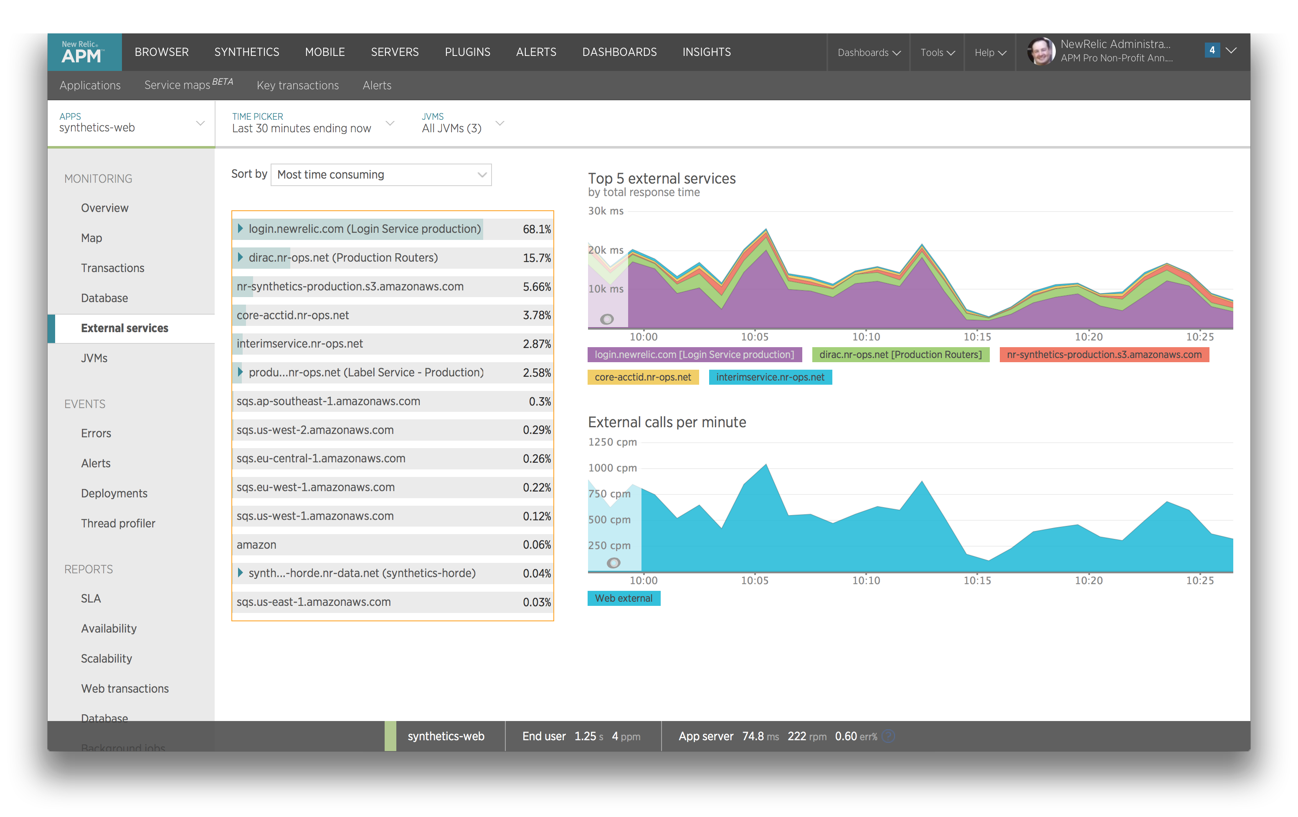Select Applications sub-navigation item
The width and height of the screenshot is (1298, 817).
(x=90, y=85)
